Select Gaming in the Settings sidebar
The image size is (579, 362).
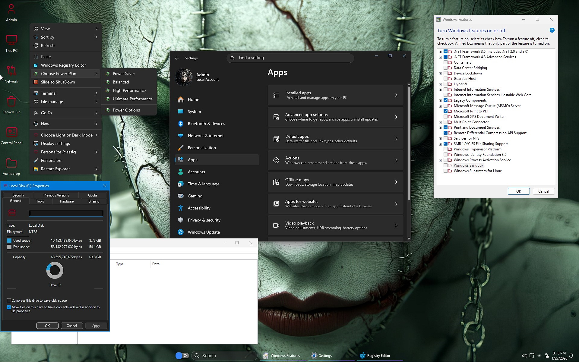pos(195,196)
